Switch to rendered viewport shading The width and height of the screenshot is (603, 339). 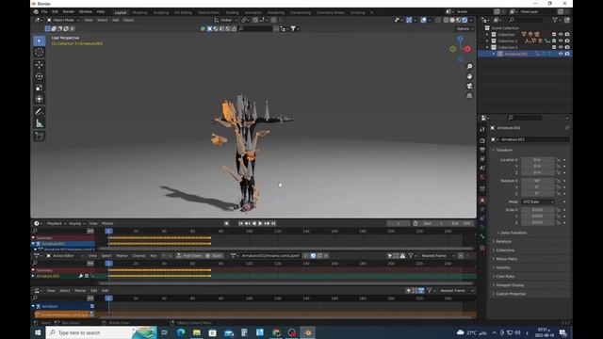(464, 20)
